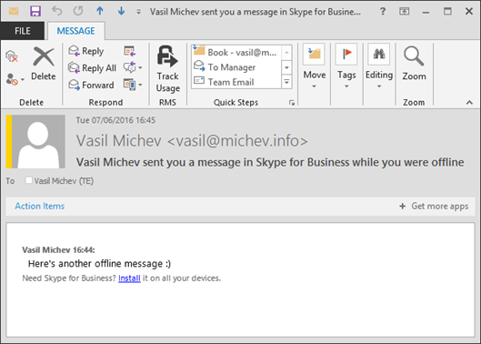Open the IM reply dropdown
The image size is (481, 344).
pyautogui.click(x=133, y=67)
